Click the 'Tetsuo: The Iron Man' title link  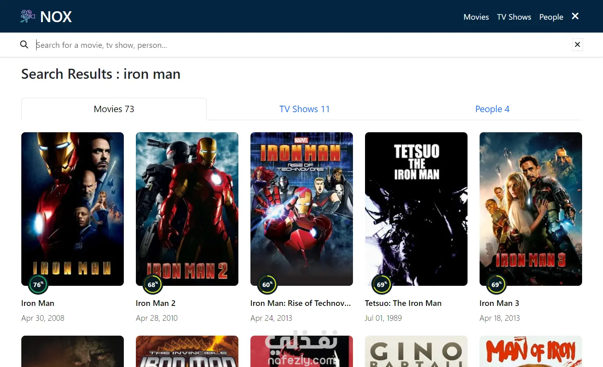click(403, 303)
